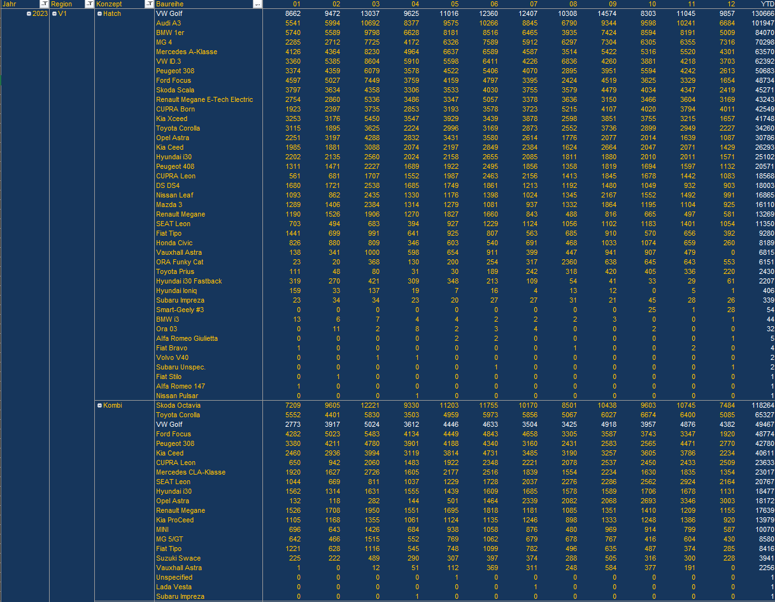Select the Skoda Scala row label
Screen dimensions: 775x602
click(x=175, y=90)
